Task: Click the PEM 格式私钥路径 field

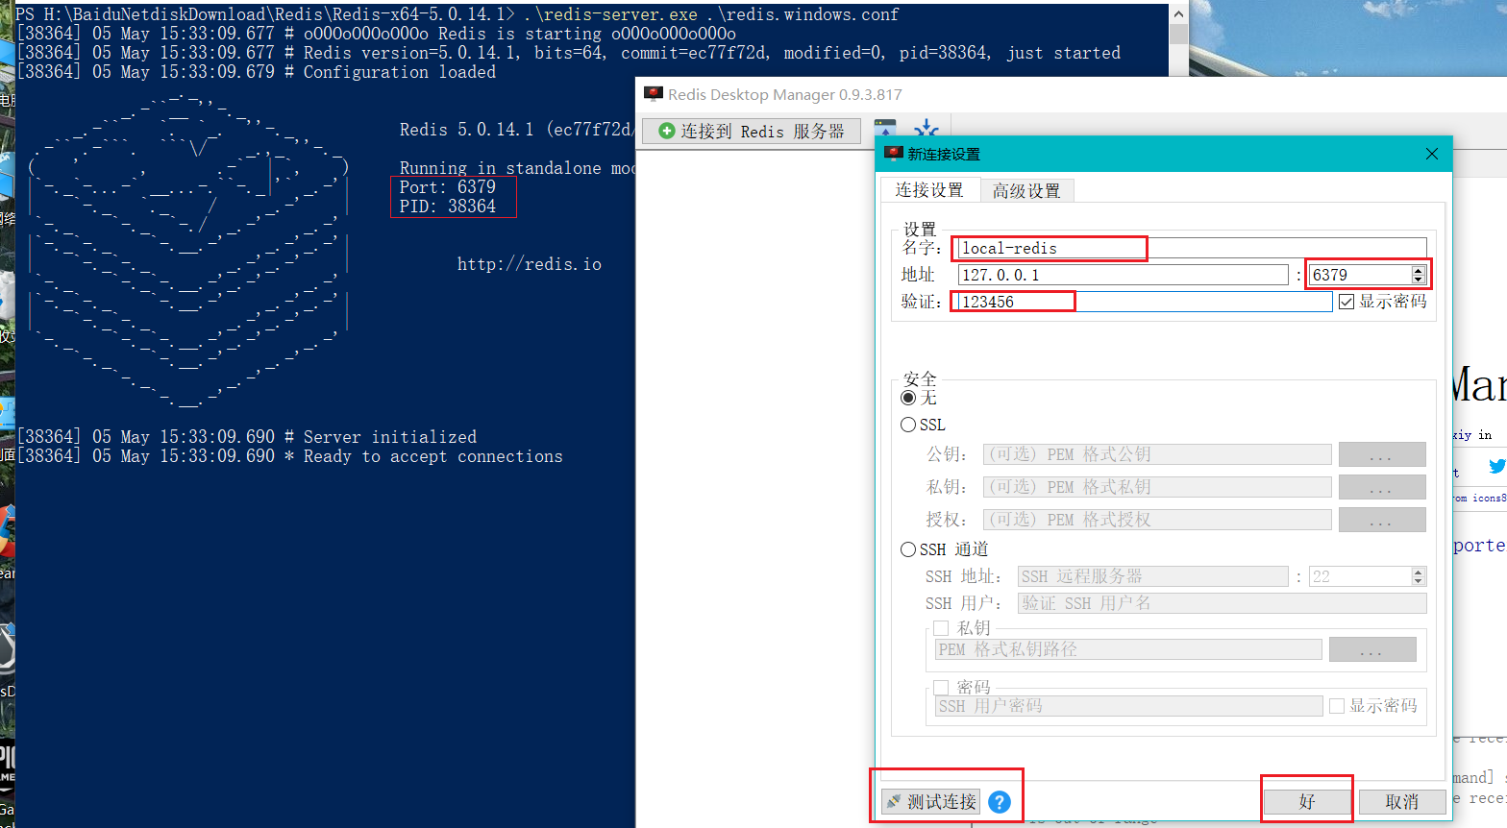Action: (x=1129, y=649)
